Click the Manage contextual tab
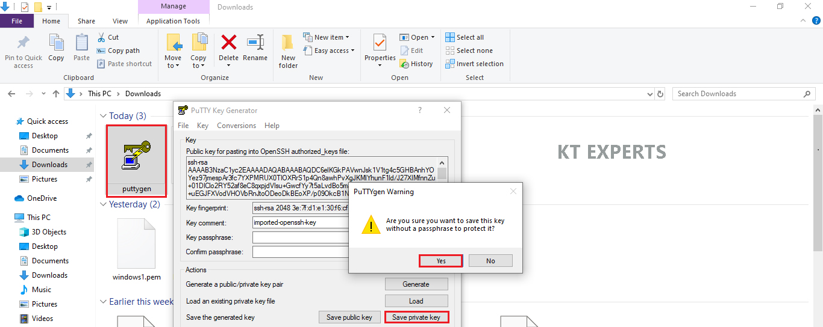The image size is (823, 327). (x=173, y=7)
